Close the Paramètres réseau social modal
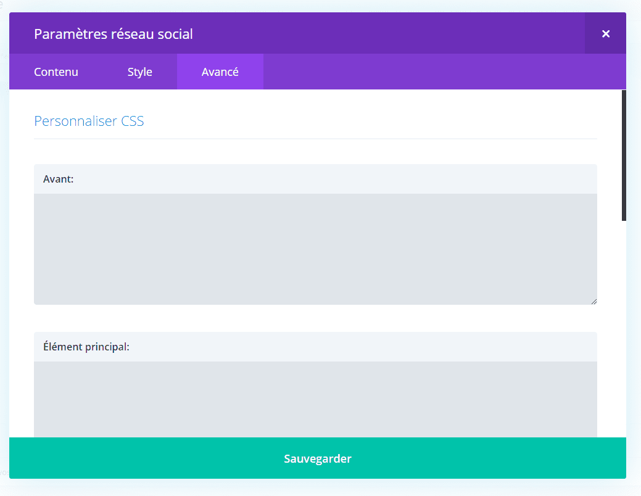 click(x=605, y=33)
